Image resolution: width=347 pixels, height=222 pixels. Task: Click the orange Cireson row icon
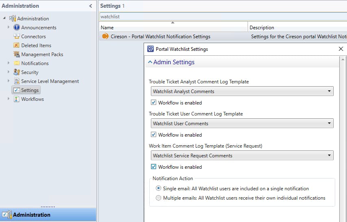click(105, 37)
